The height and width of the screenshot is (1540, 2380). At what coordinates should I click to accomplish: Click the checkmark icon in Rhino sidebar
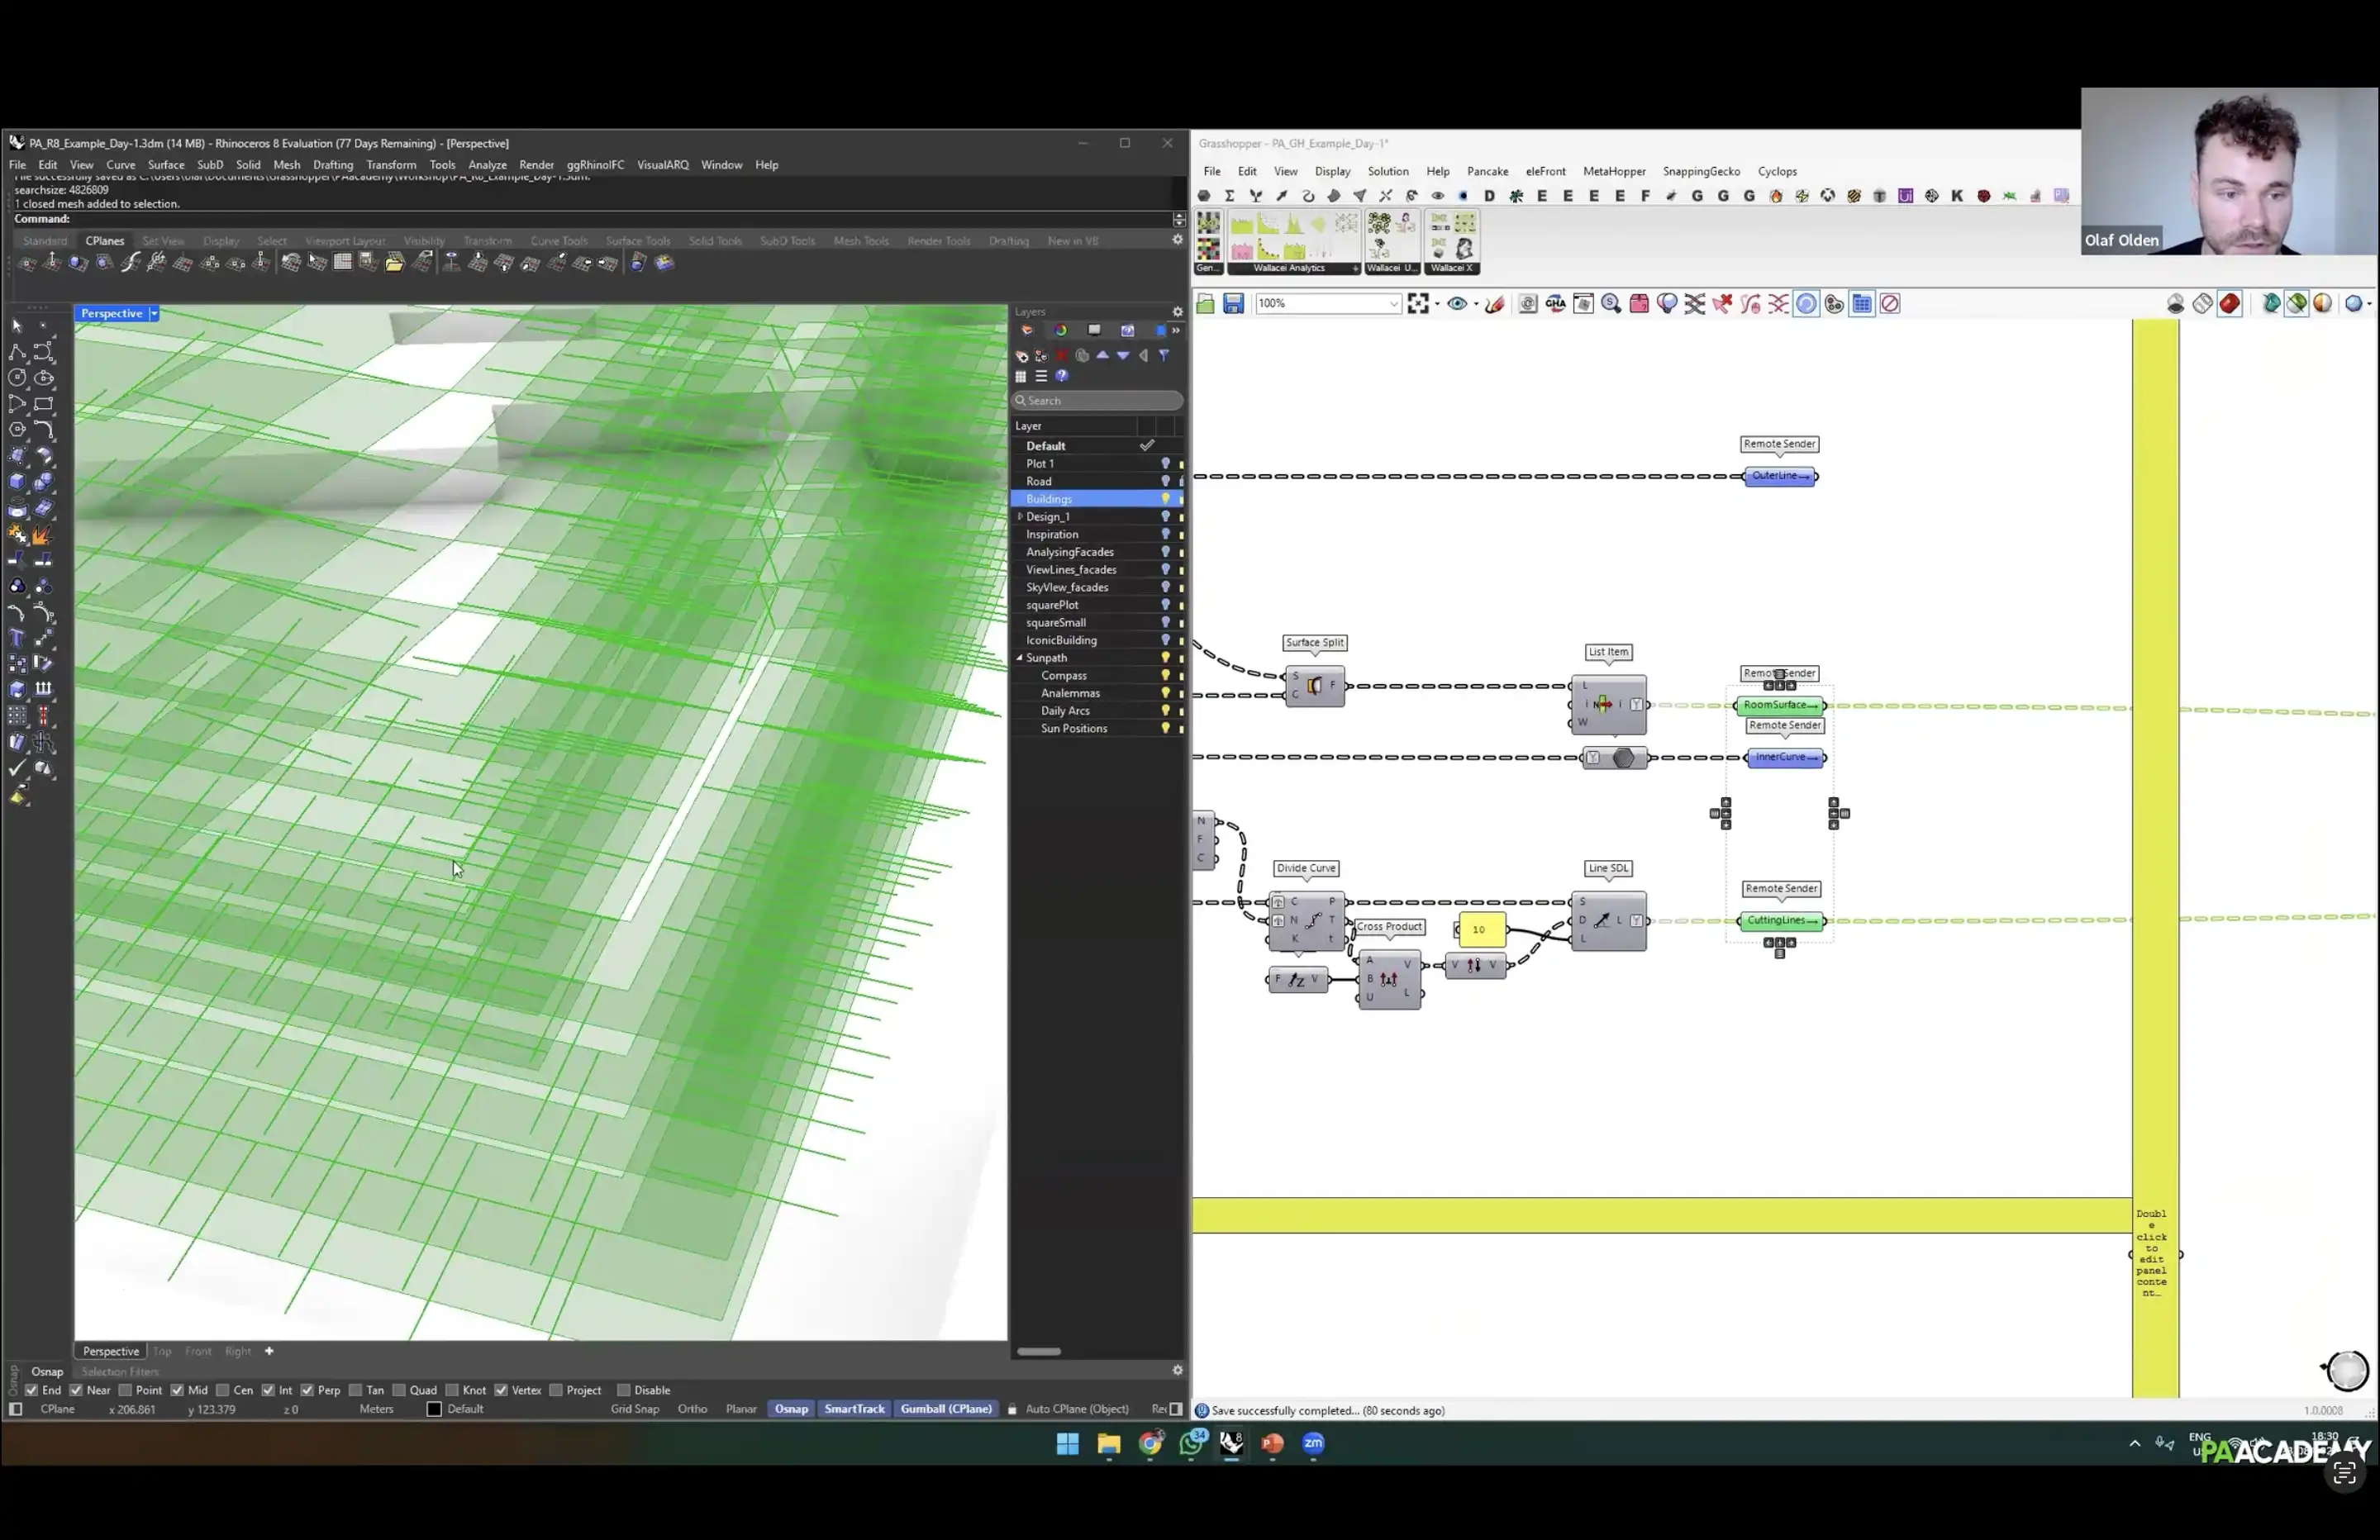coord(17,769)
